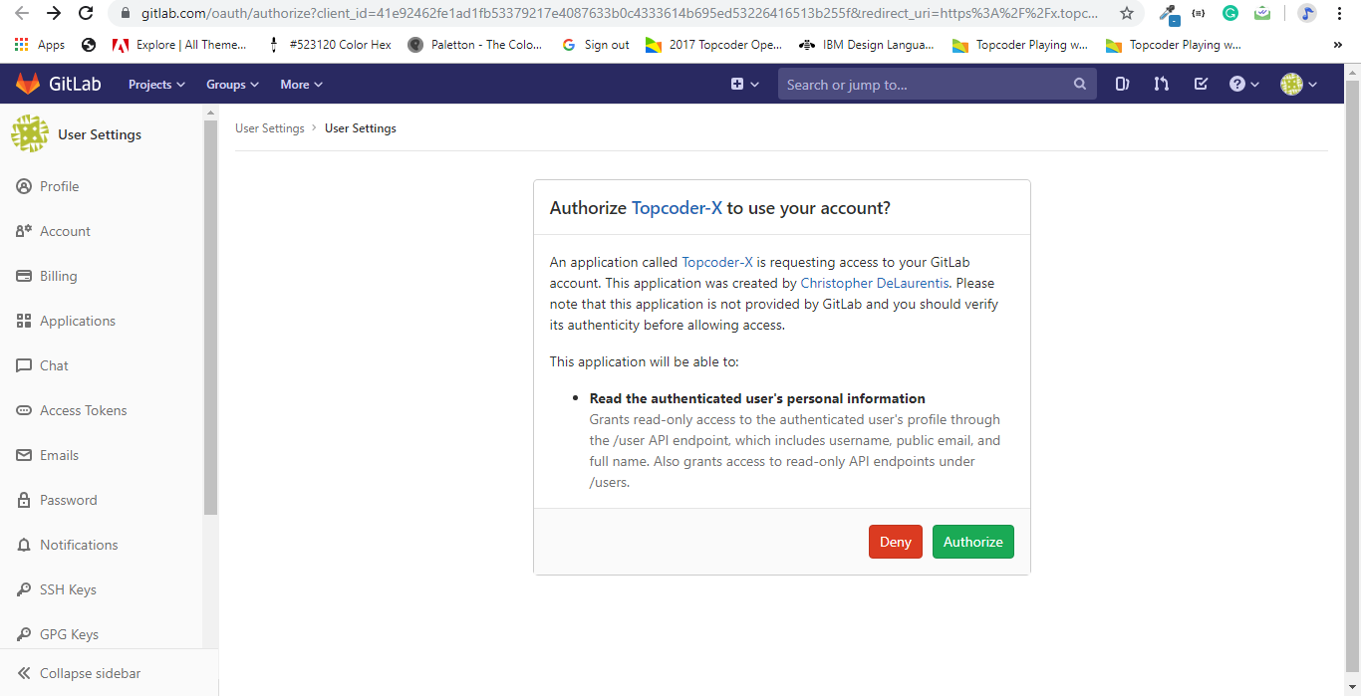The width and height of the screenshot is (1361, 696).
Task: Open the Help question mark dropdown
Action: click(1244, 85)
